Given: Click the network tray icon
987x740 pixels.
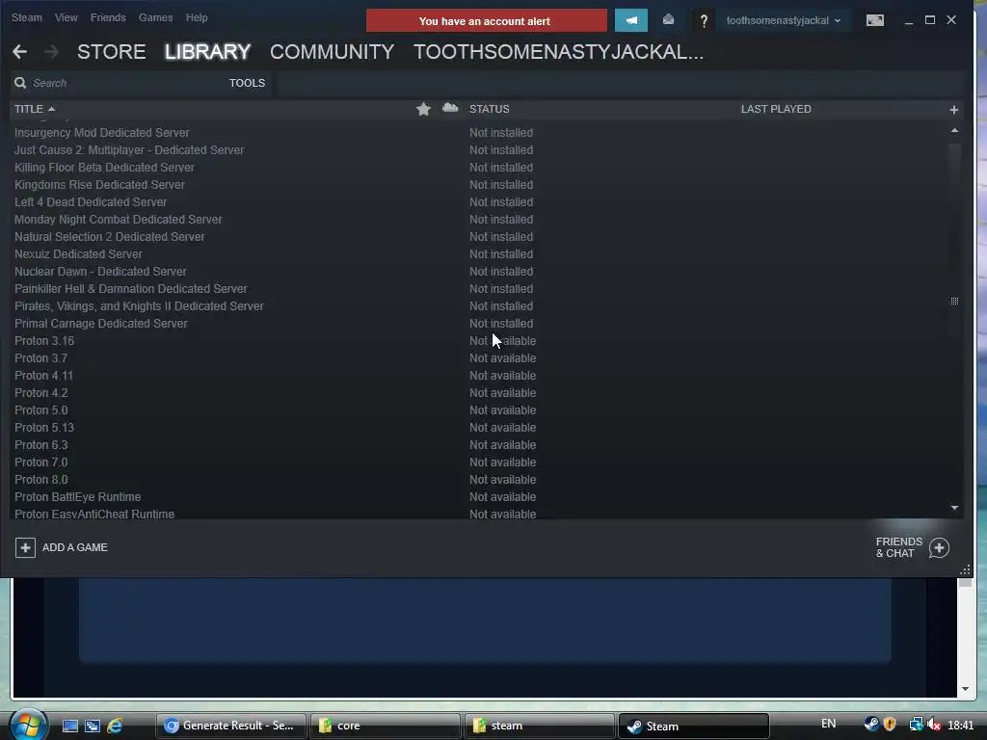Looking at the screenshot, I should point(916,725).
